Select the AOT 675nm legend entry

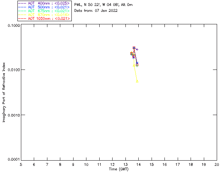tap(45, 11)
